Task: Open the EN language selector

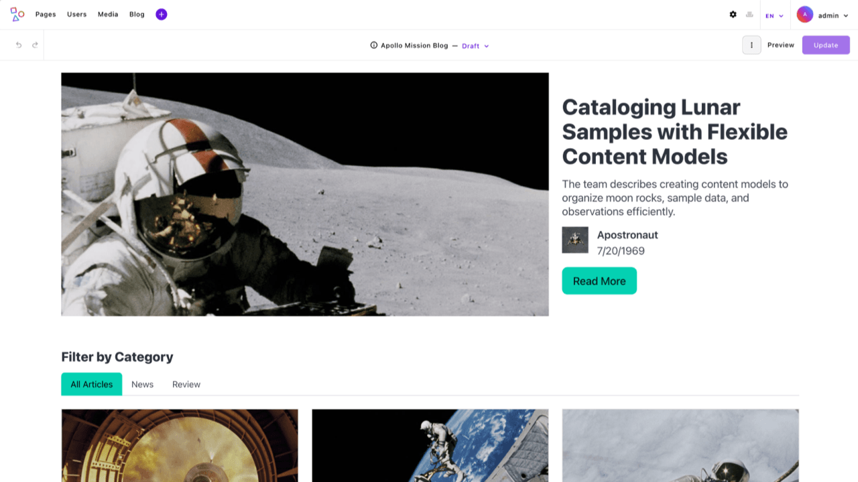Action: tap(774, 15)
